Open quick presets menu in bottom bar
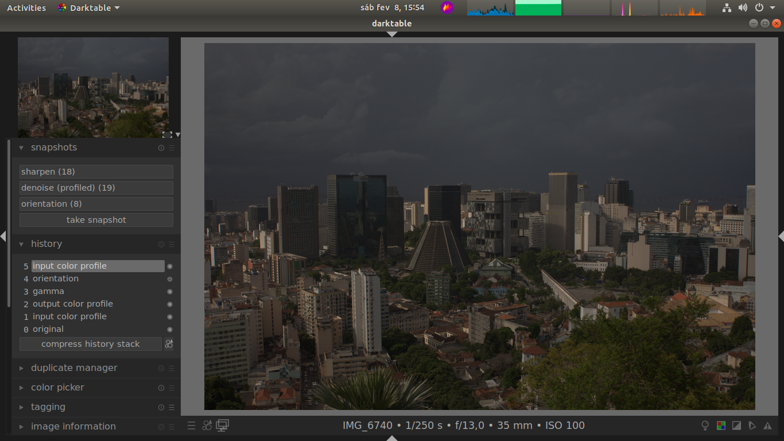This screenshot has height=441, width=784. [191, 425]
